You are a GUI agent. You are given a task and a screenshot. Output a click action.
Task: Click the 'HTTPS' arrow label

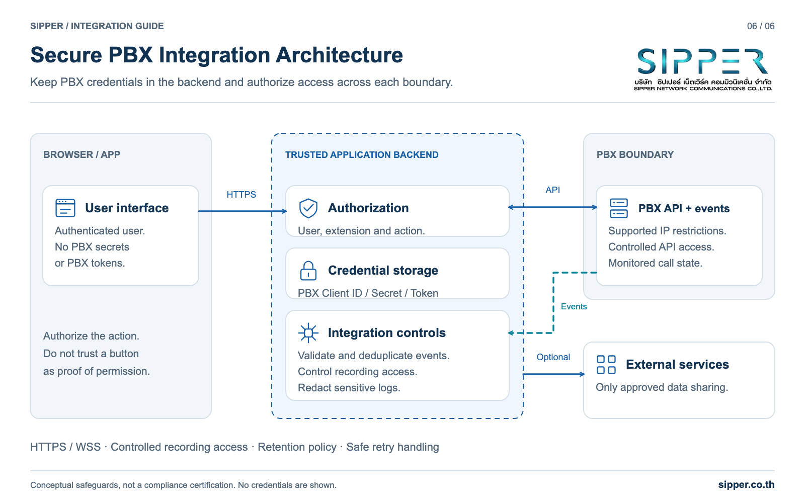click(x=241, y=195)
